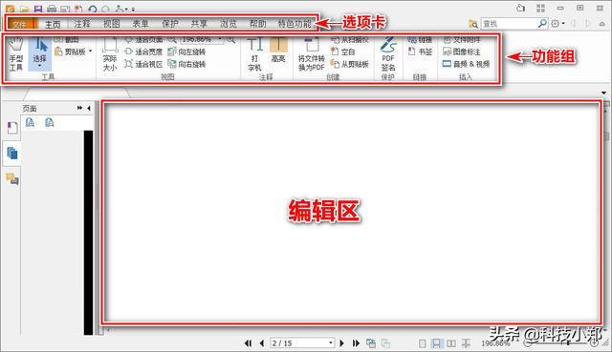This screenshot has width=612, height=352.
Task: Create PDF From Clipboard (从剪贴板)
Action: pos(350,64)
